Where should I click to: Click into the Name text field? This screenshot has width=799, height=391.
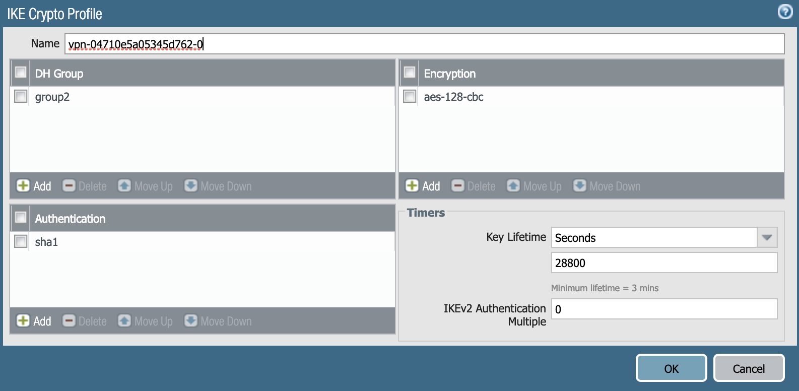pyautogui.click(x=424, y=44)
